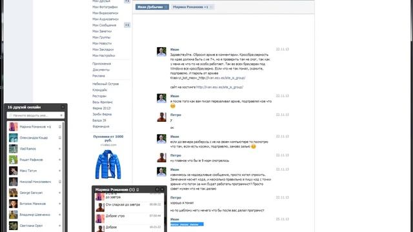The height and width of the screenshot is (232, 413).
Task: Open chat with Владимир Шевченко
Action: click(35, 215)
